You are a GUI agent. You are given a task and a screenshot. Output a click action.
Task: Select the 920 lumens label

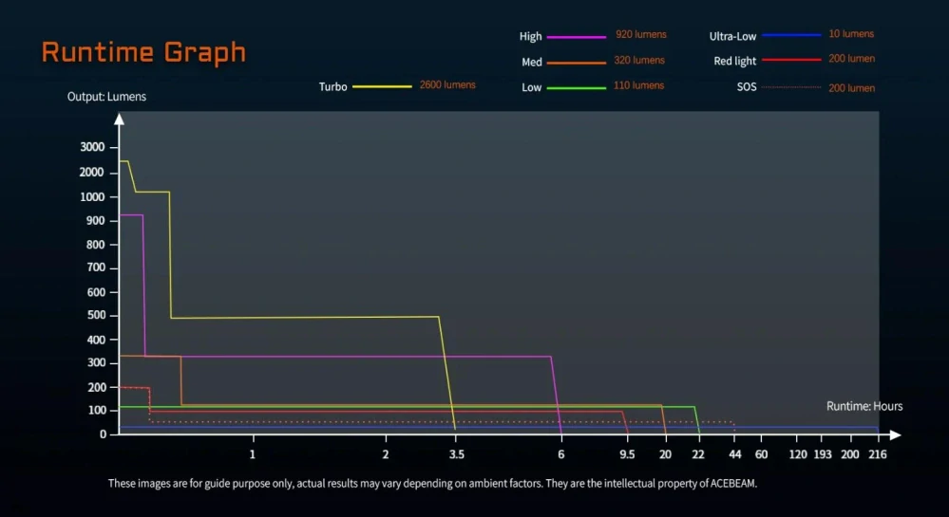(641, 34)
